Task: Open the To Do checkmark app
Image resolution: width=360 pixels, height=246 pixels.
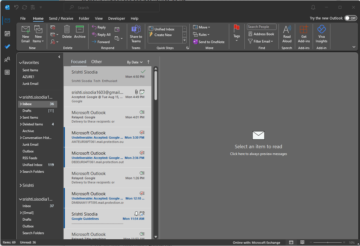Action: [x=7, y=46]
